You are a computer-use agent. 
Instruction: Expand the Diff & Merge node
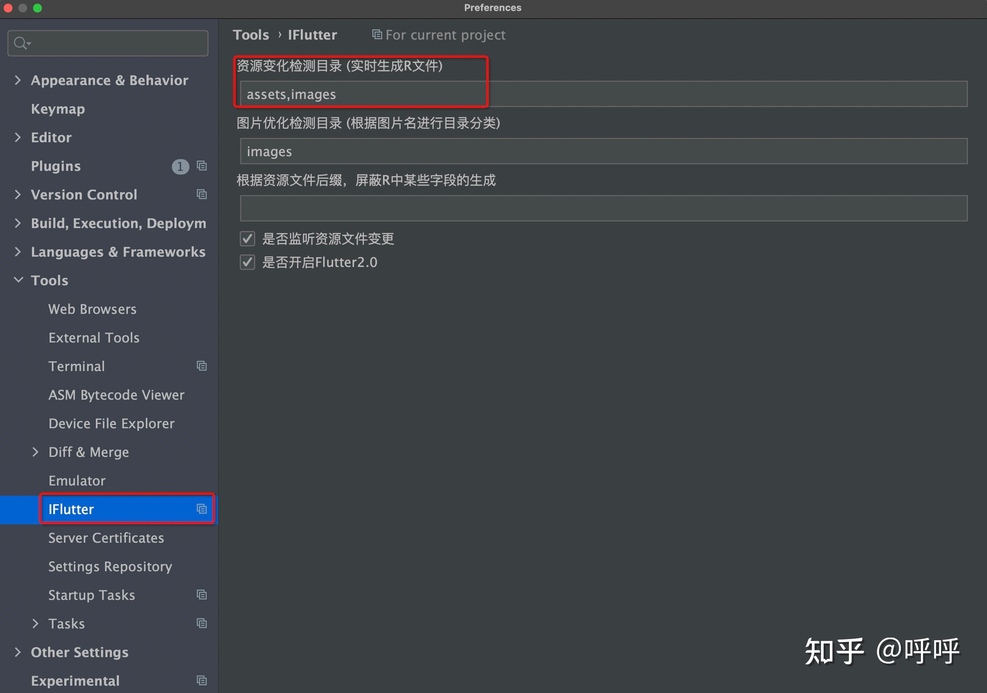pyautogui.click(x=35, y=452)
